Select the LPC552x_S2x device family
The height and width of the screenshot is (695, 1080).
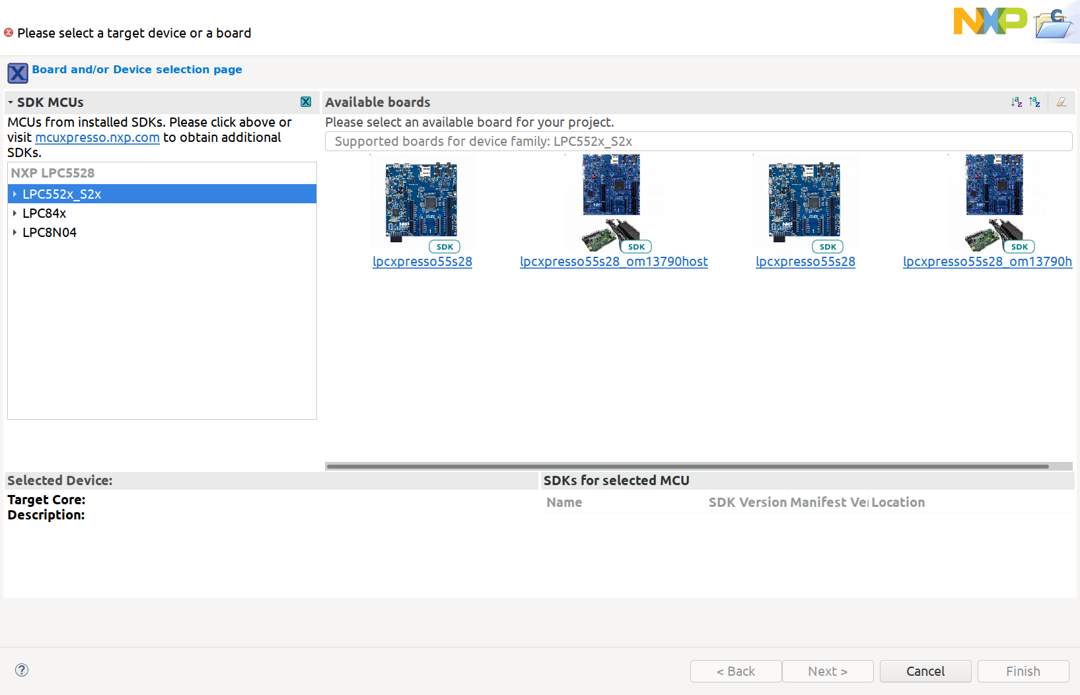[x=62, y=193]
